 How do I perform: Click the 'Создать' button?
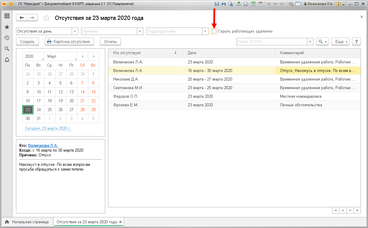(28, 41)
